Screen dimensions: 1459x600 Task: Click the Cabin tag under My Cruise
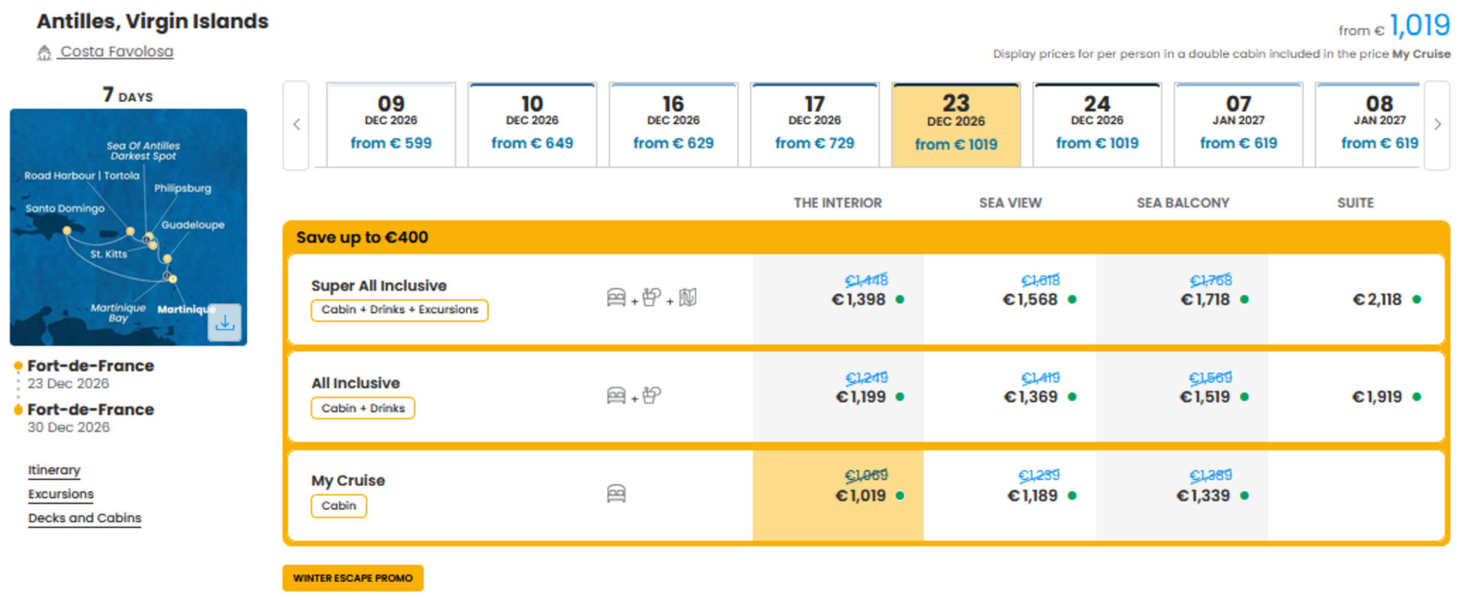pyautogui.click(x=338, y=506)
